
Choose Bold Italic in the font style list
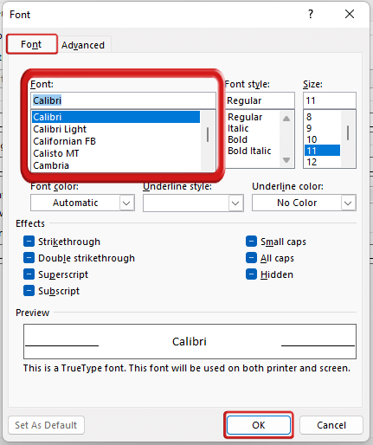coord(249,151)
